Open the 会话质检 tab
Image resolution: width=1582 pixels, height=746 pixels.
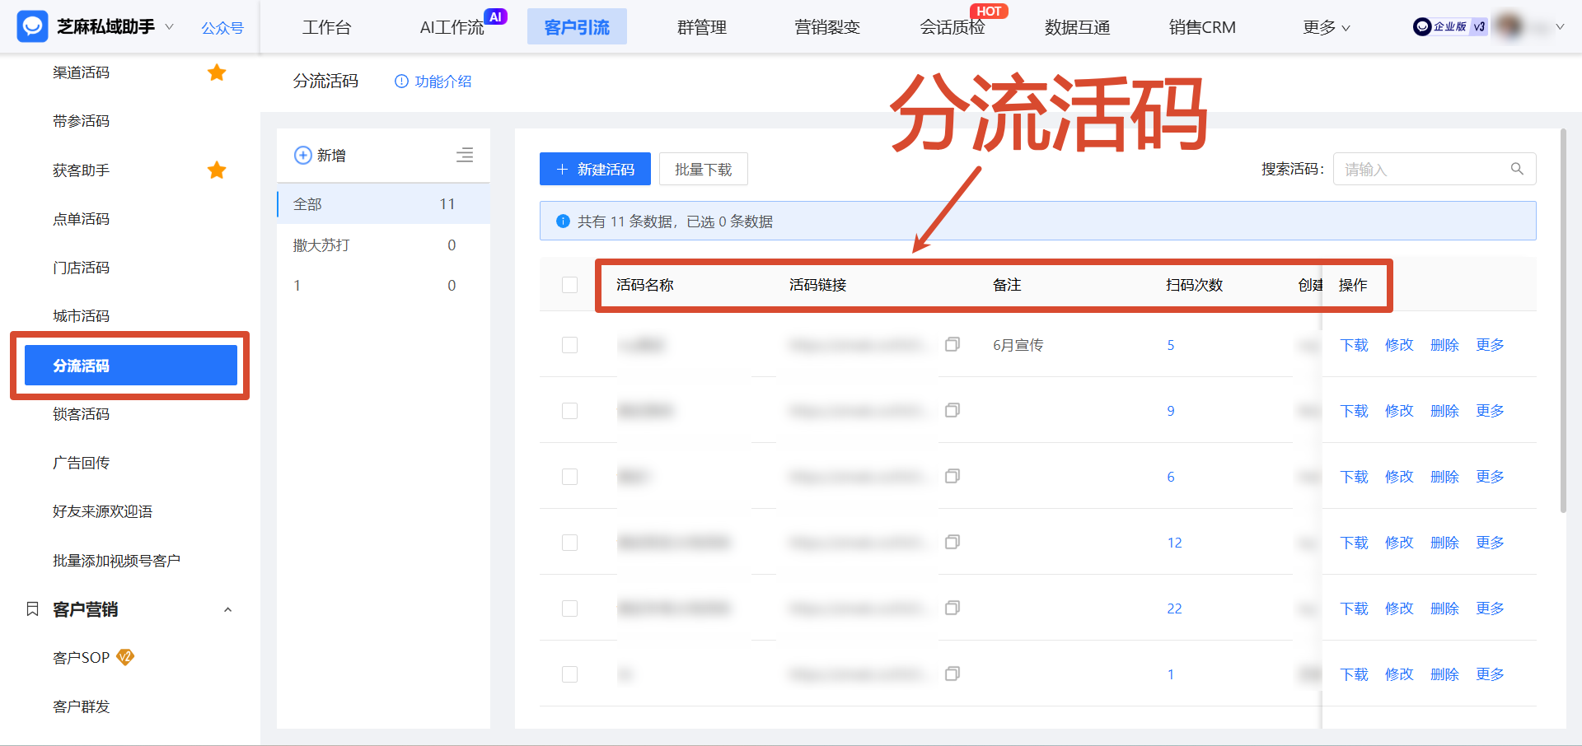coord(952,27)
